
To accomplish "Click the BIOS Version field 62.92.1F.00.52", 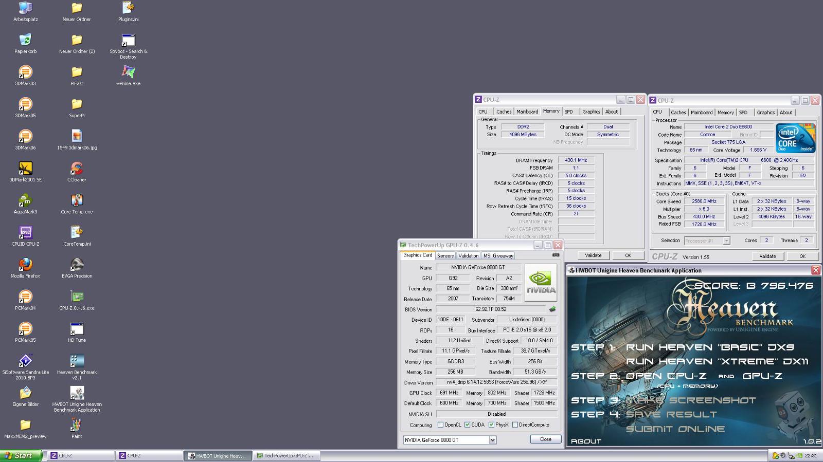I will pos(491,309).
